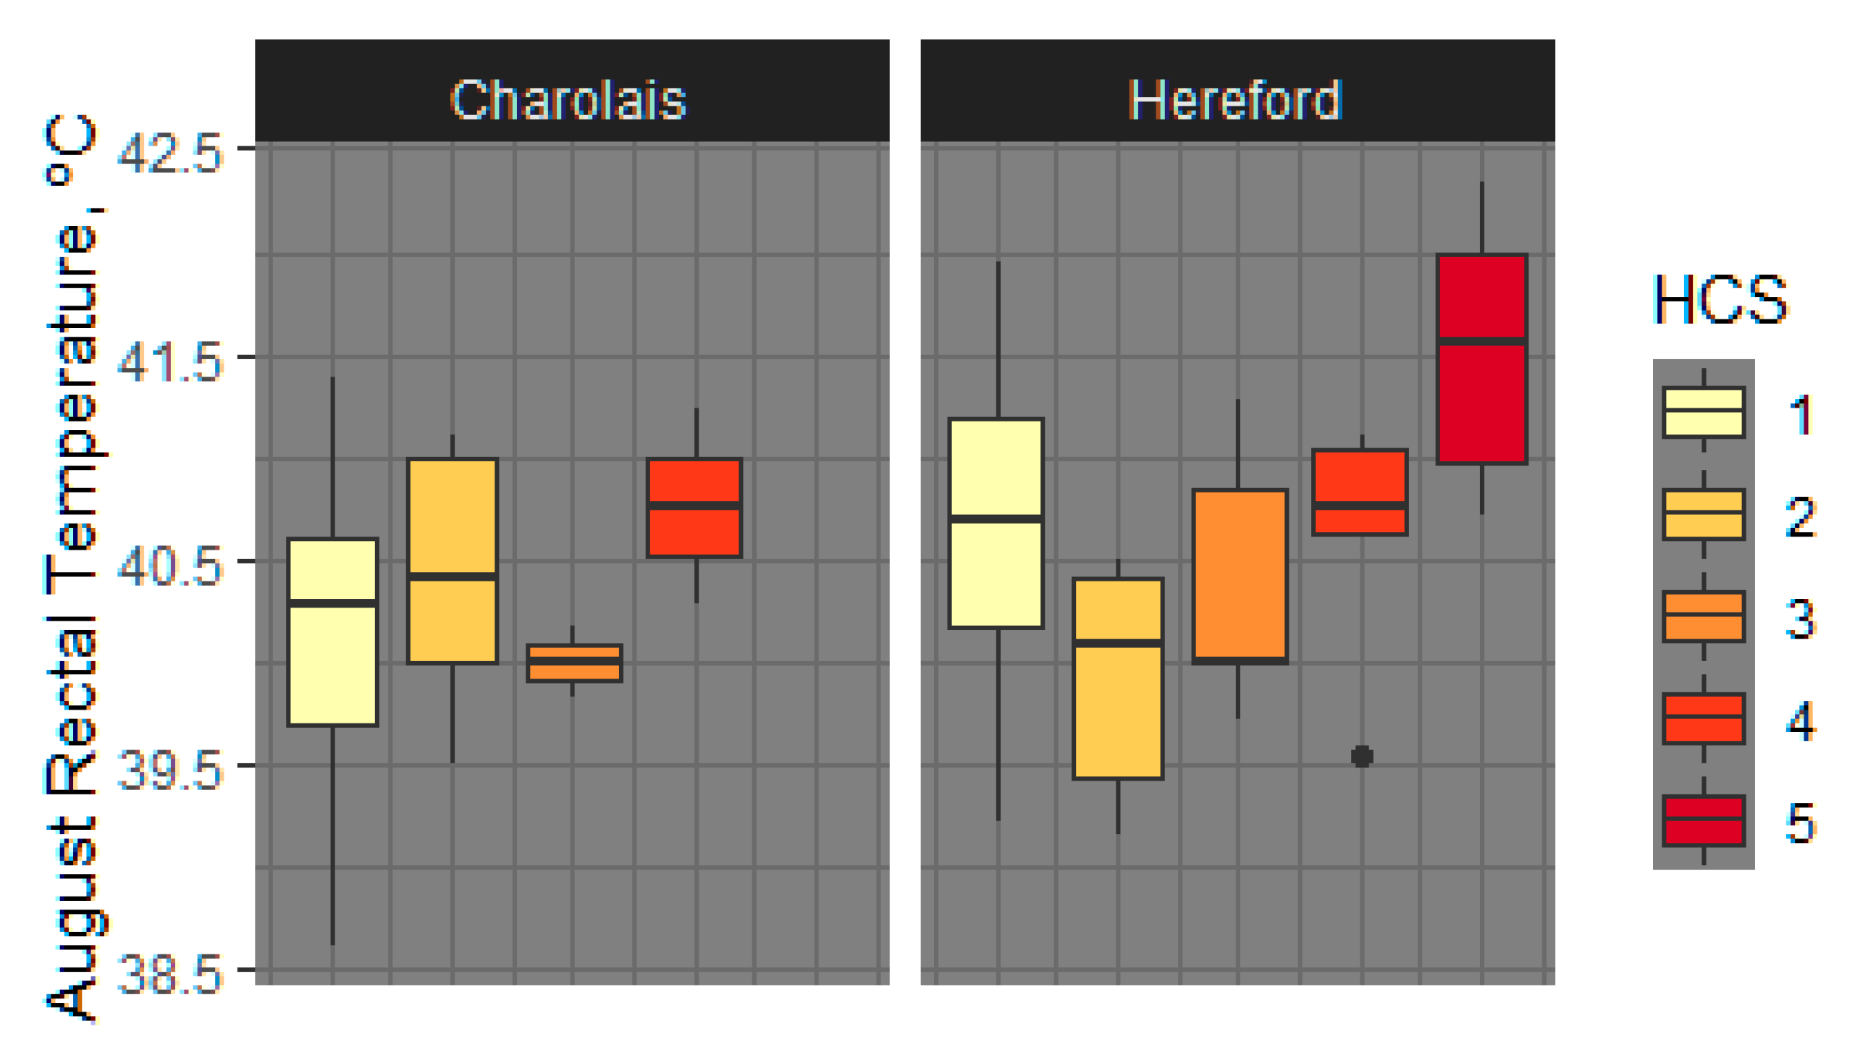Click the HCS legend title
This screenshot has width=1855, height=1050.
(x=1720, y=300)
